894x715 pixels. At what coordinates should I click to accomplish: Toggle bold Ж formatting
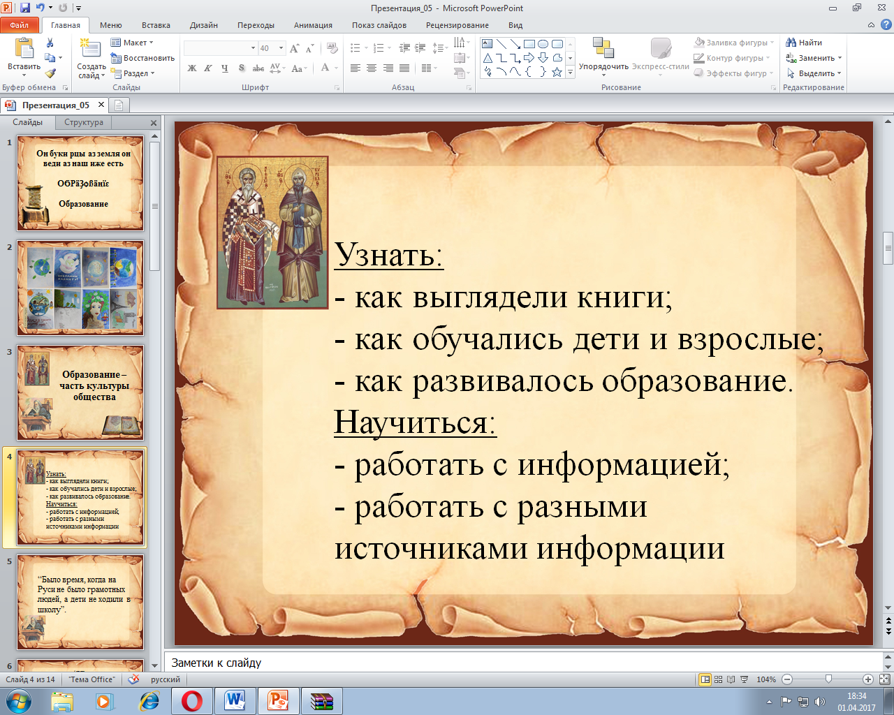tap(192, 68)
